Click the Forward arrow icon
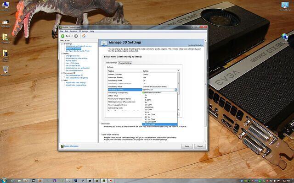 pos(75,35)
